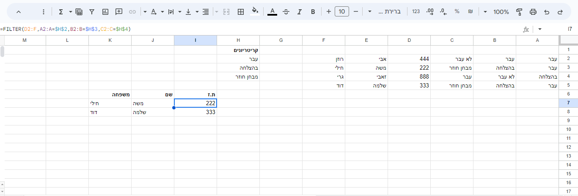Select cell with value 444
Screen dimensions: 578x196
pos(409,59)
